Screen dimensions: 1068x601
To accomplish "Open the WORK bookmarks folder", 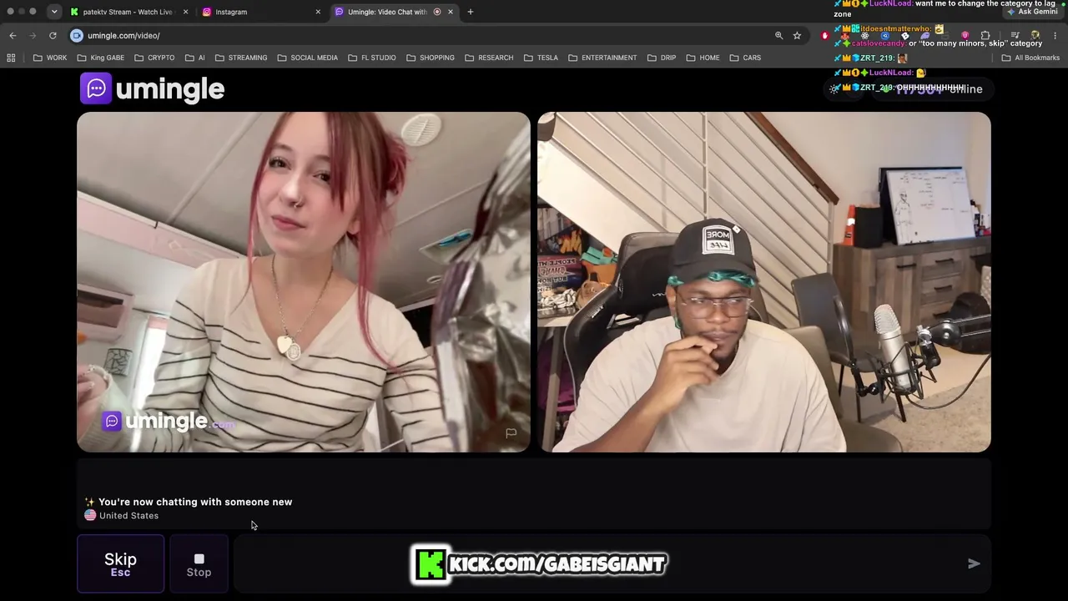I will 50,58.
